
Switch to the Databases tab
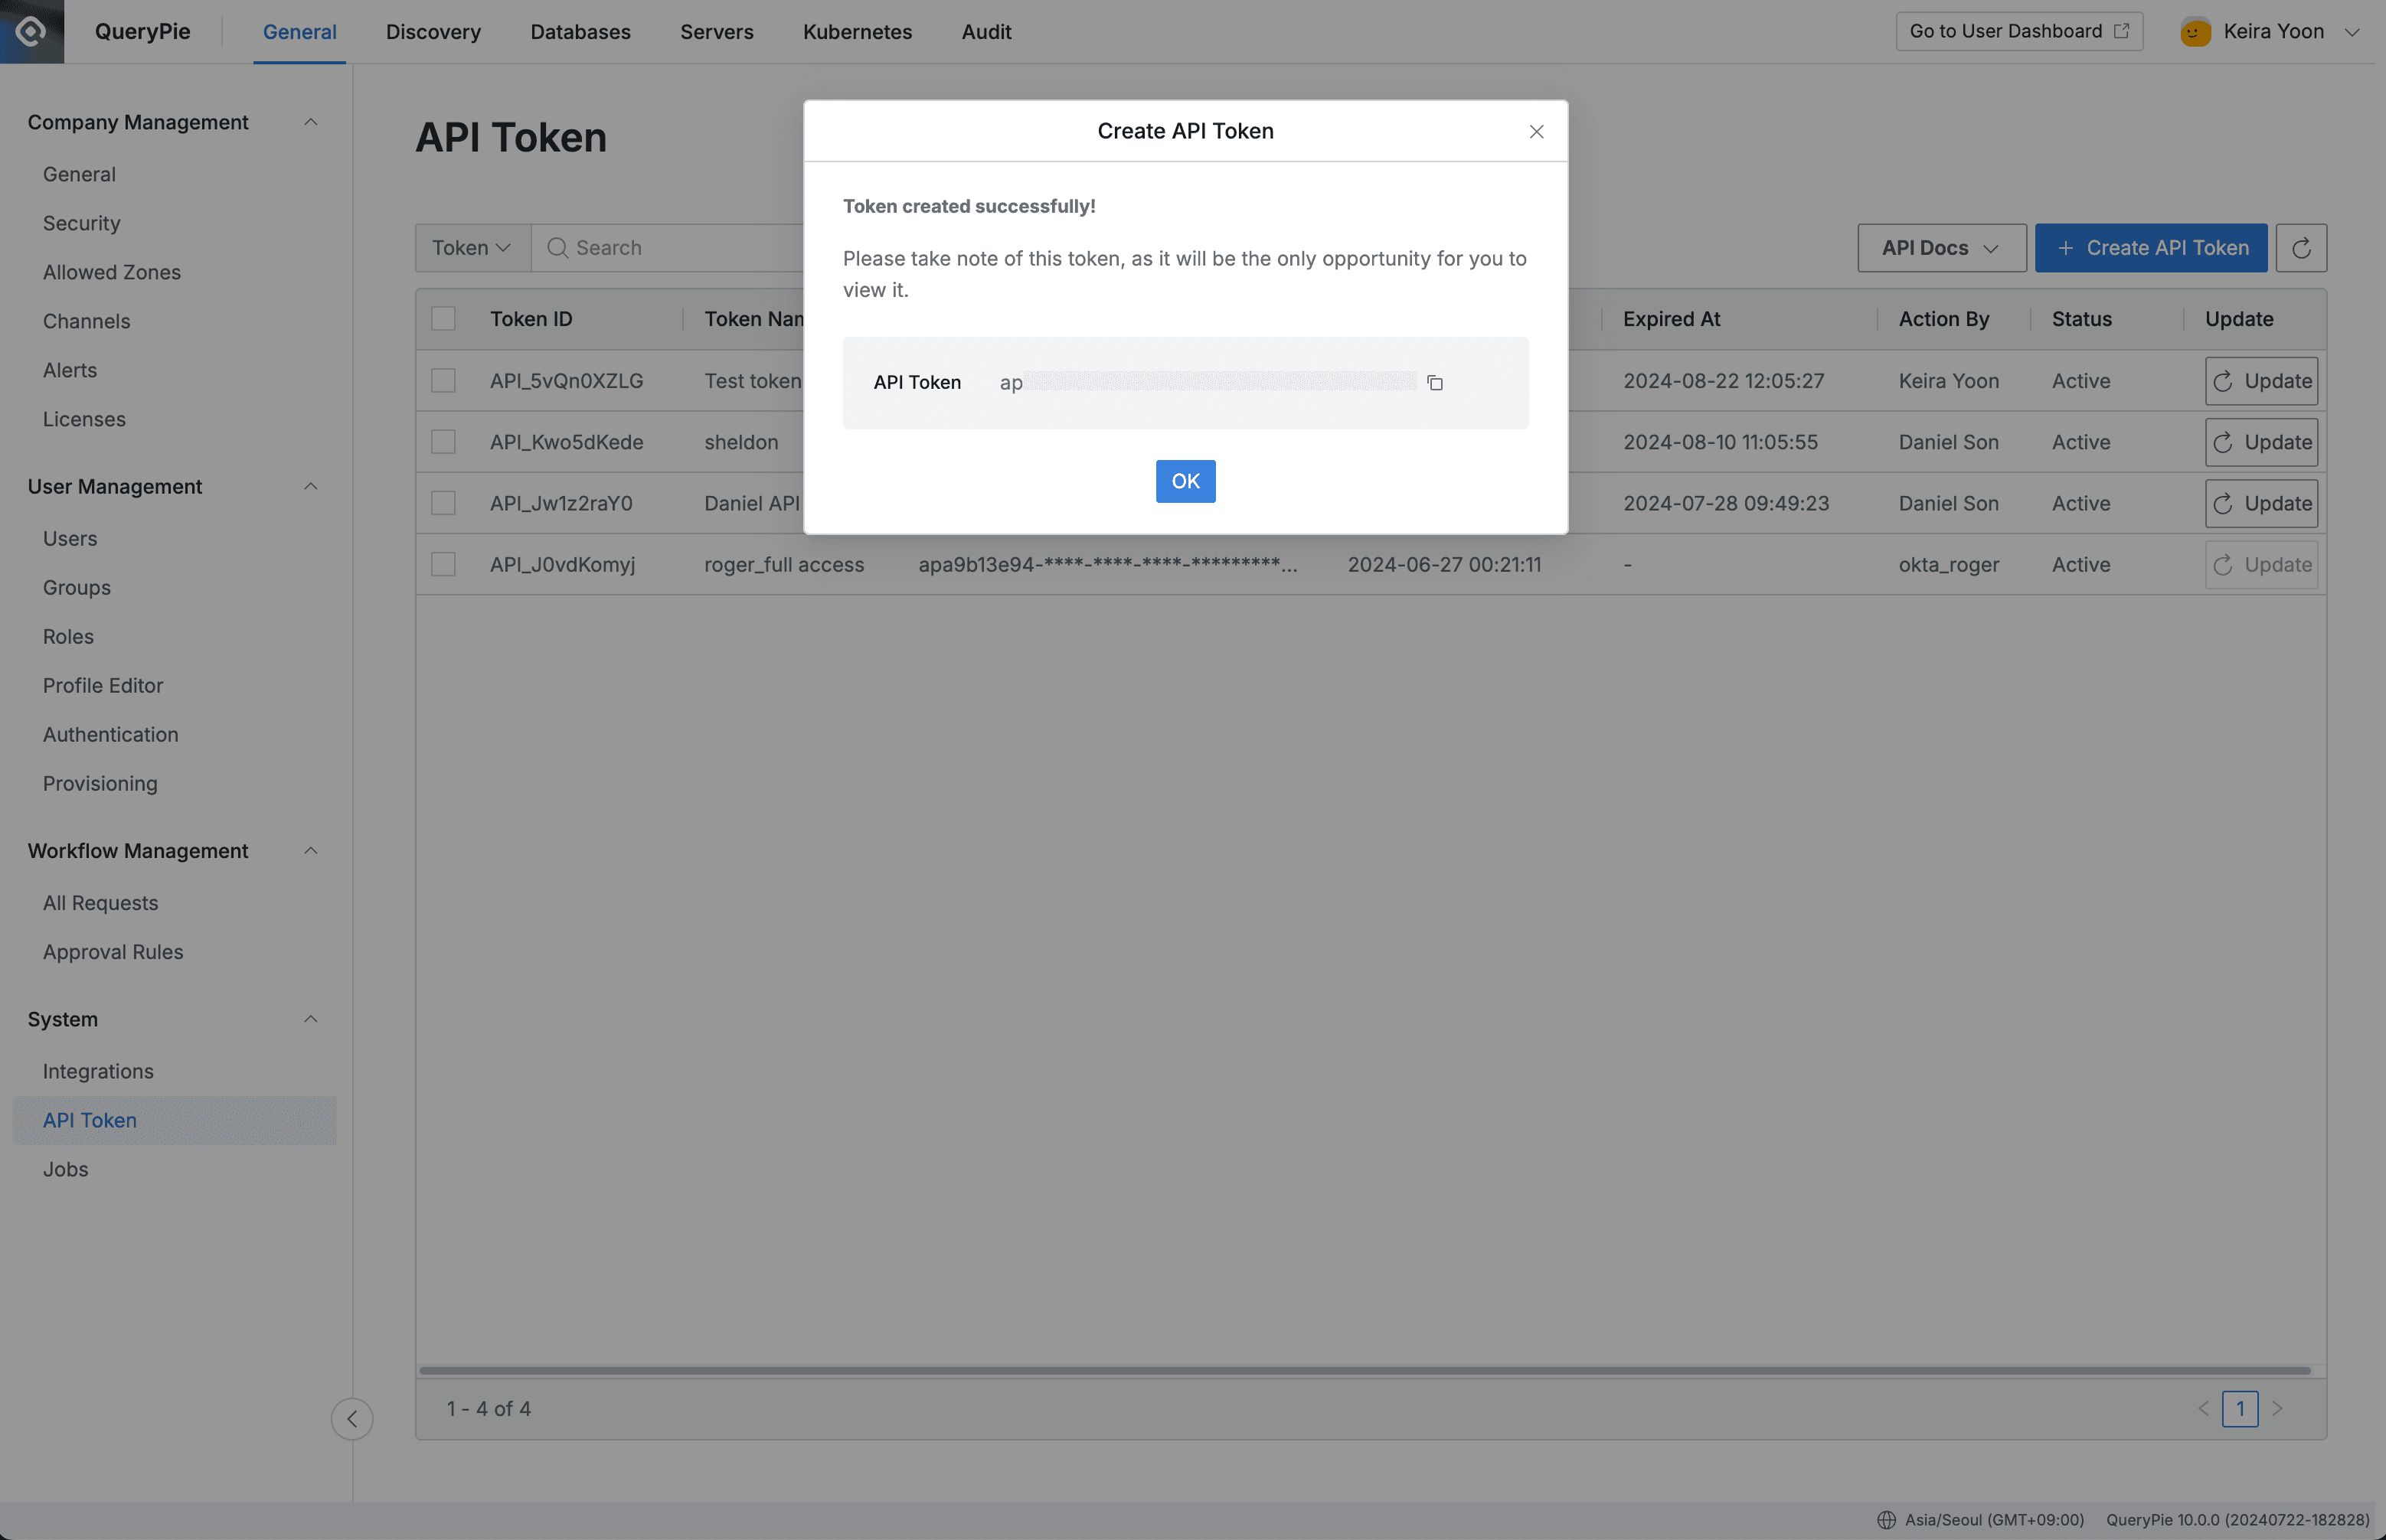point(580,31)
